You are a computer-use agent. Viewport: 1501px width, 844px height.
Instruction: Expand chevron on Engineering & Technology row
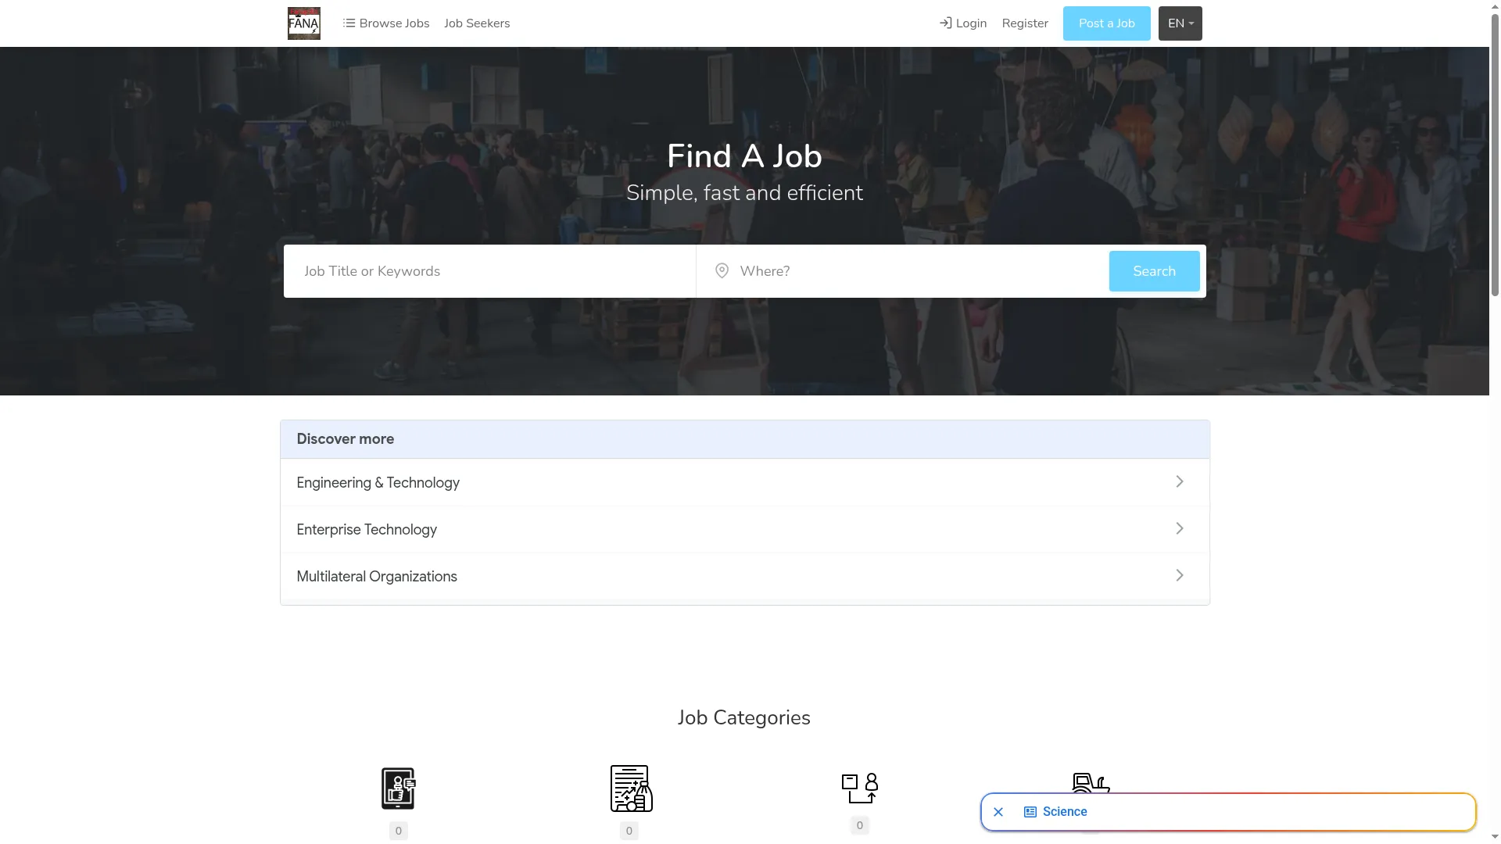[1180, 482]
